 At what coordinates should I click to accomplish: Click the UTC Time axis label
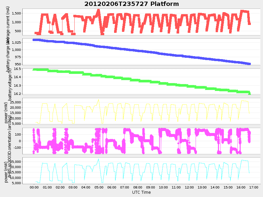pos(141,192)
